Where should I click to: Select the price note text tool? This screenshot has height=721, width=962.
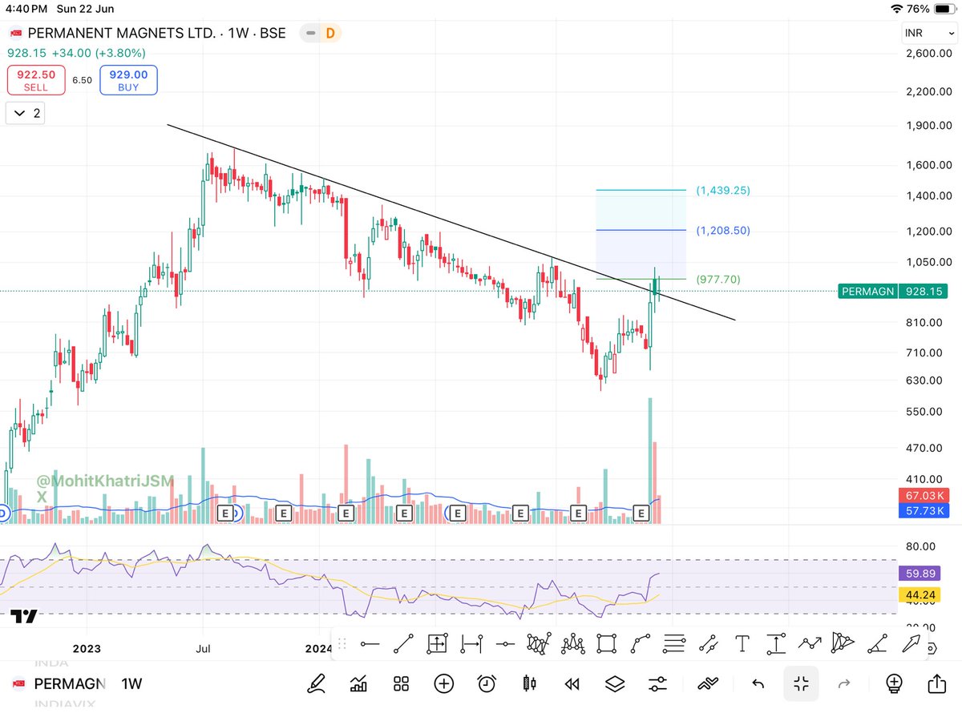776,643
